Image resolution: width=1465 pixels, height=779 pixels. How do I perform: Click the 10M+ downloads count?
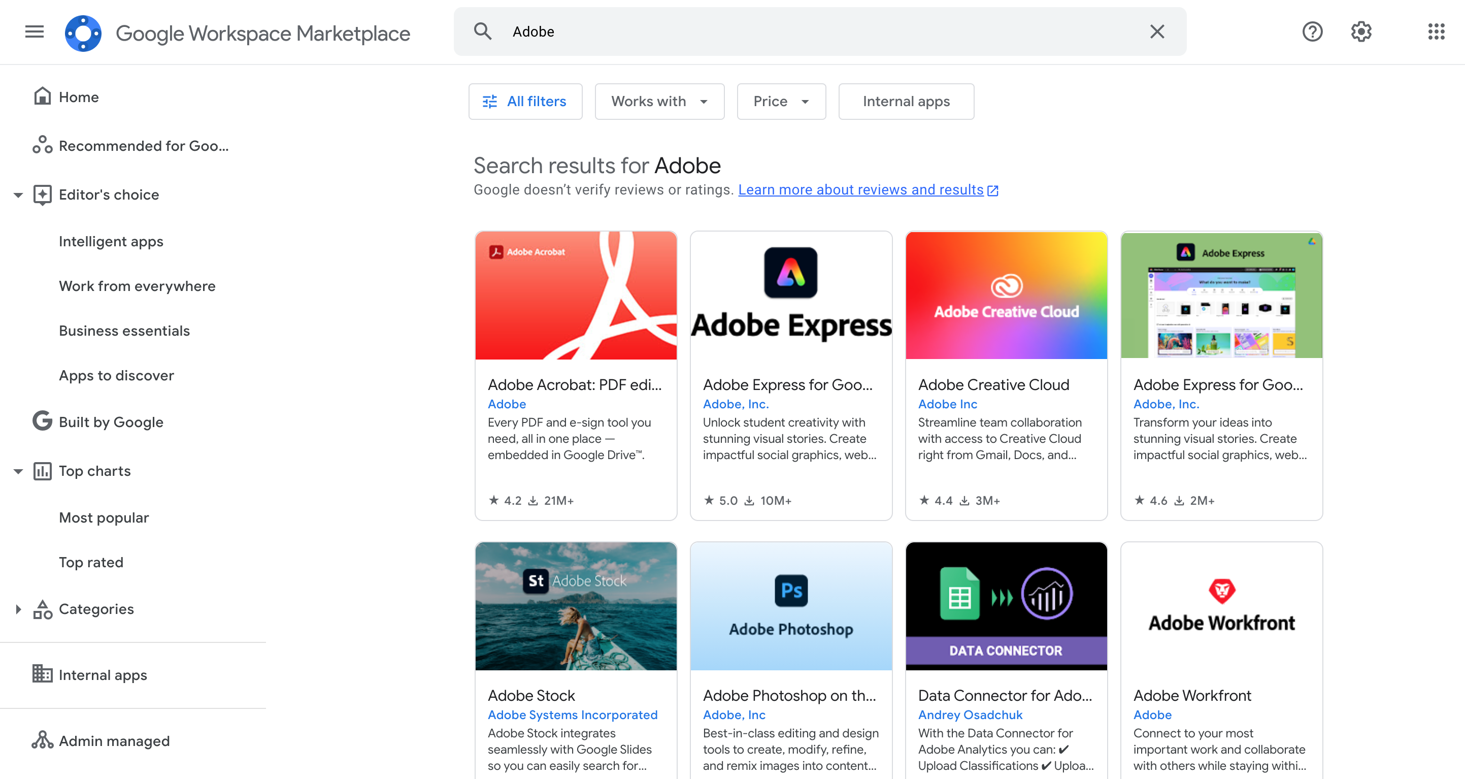pyautogui.click(x=768, y=500)
